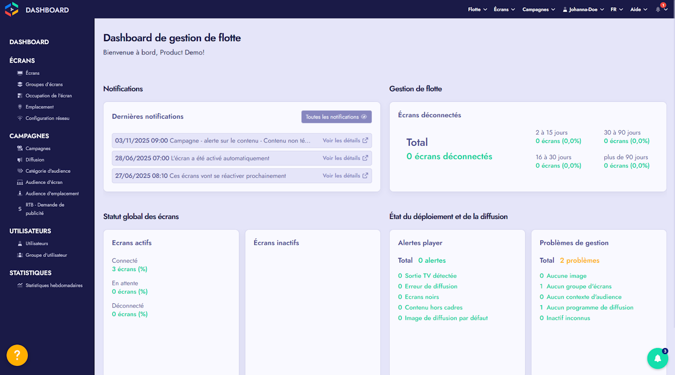Click 0 écrans under 2 à 15 jours

558,141
